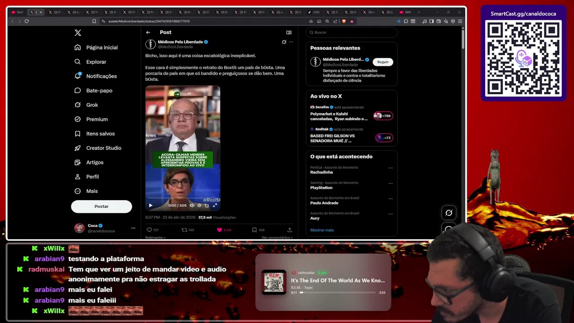This screenshot has width=574, height=323.
Task: Open Página Inicial from the sidebar
Action: [96, 48]
